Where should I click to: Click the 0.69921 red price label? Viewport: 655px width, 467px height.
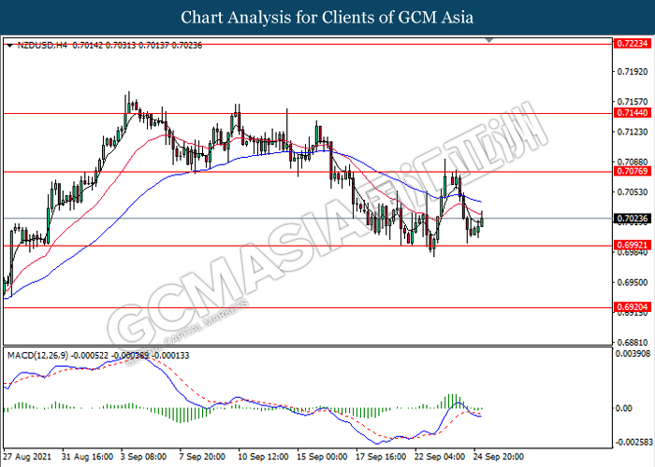point(633,245)
